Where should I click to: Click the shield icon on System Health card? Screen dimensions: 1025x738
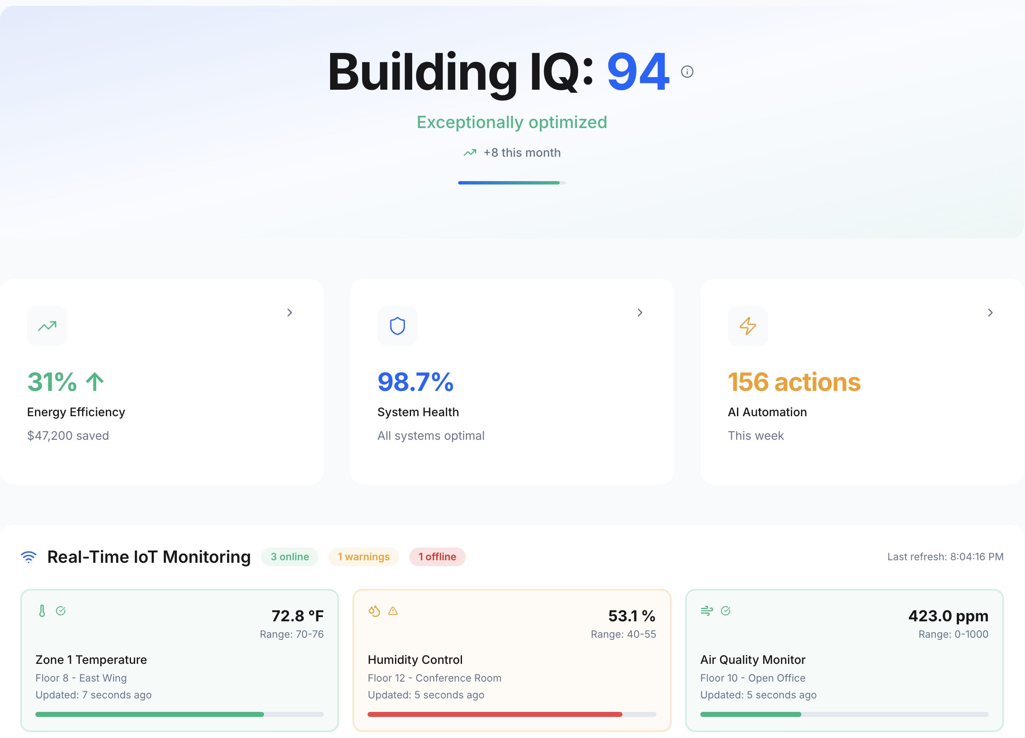(397, 326)
